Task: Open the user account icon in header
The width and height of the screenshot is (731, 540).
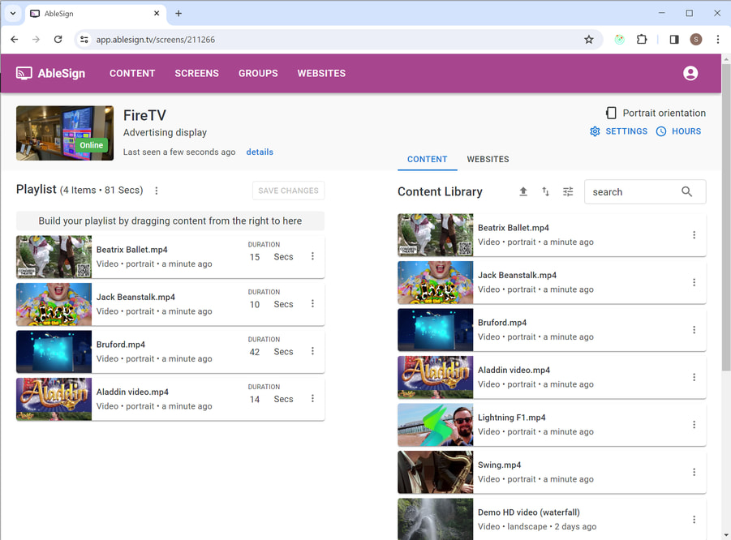Action: [690, 74]
